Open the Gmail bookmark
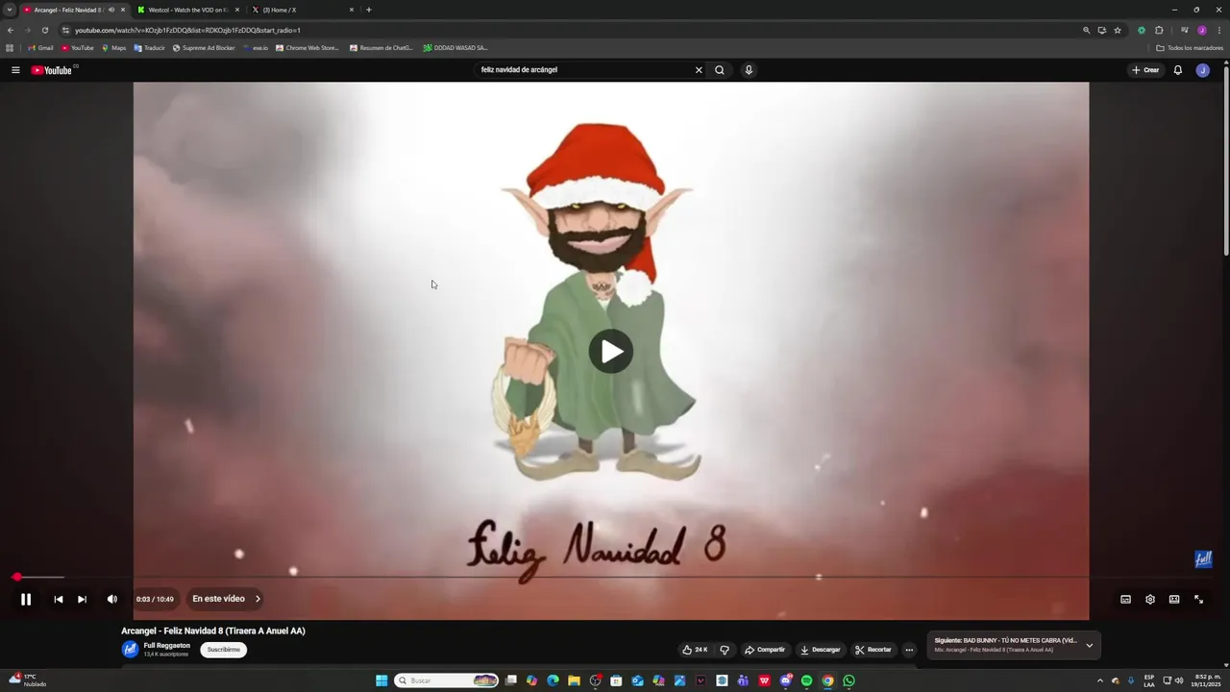 pyautogui.click(x=40, y=48)
